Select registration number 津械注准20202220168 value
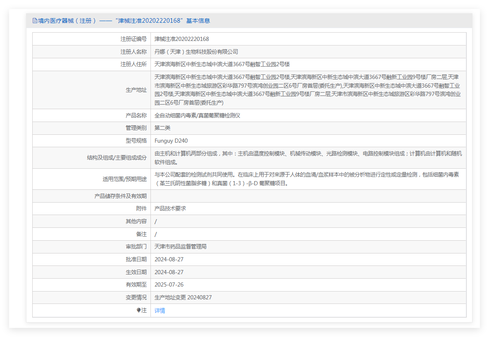This screenshot has width=489, height=337. (x=181, y=39)
